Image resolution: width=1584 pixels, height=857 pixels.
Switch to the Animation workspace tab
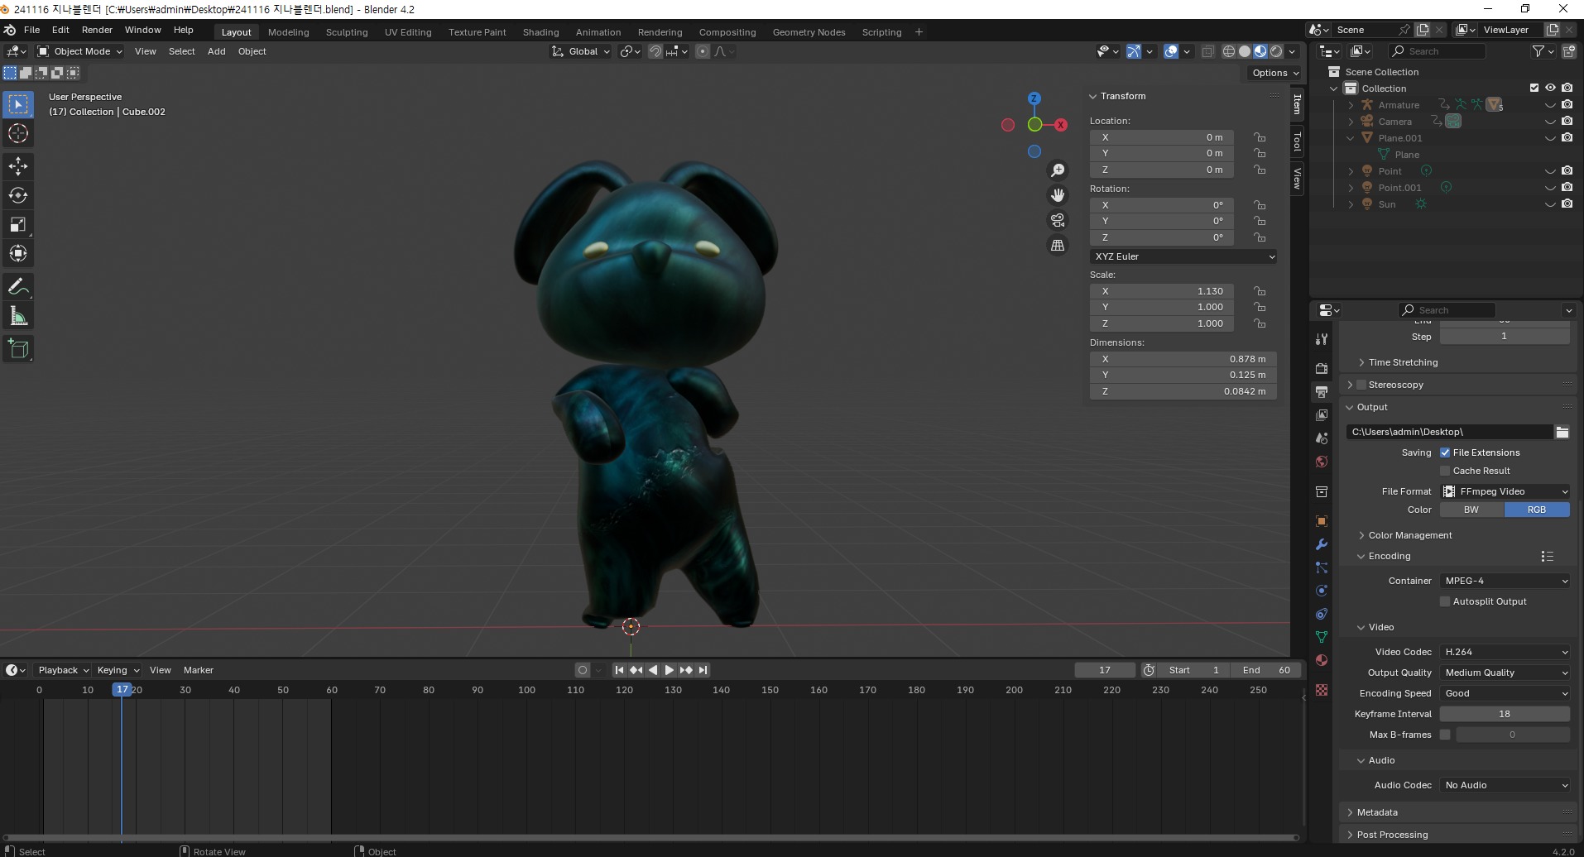[x=598, y=32]
